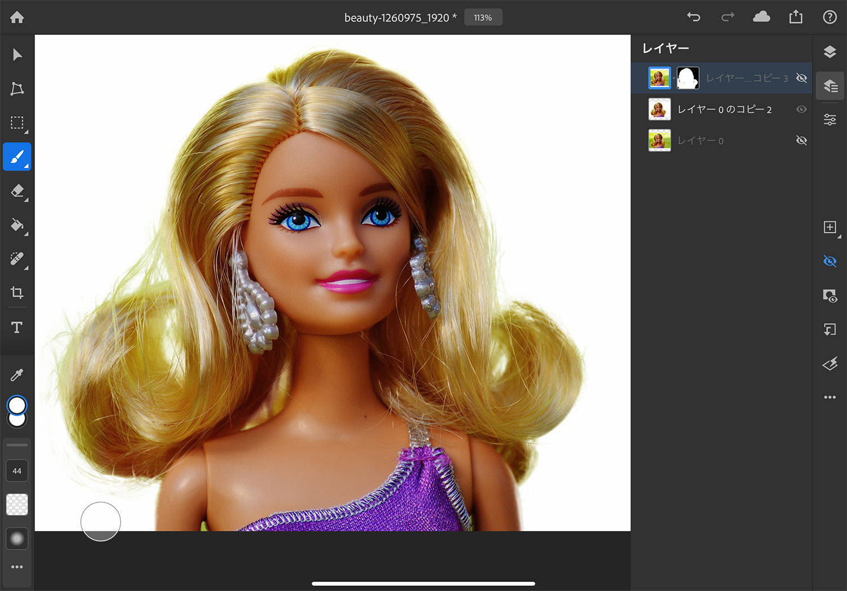Open filters and adjustments
Viewport: 847px width, 591px height.
(x=829, y=364)
